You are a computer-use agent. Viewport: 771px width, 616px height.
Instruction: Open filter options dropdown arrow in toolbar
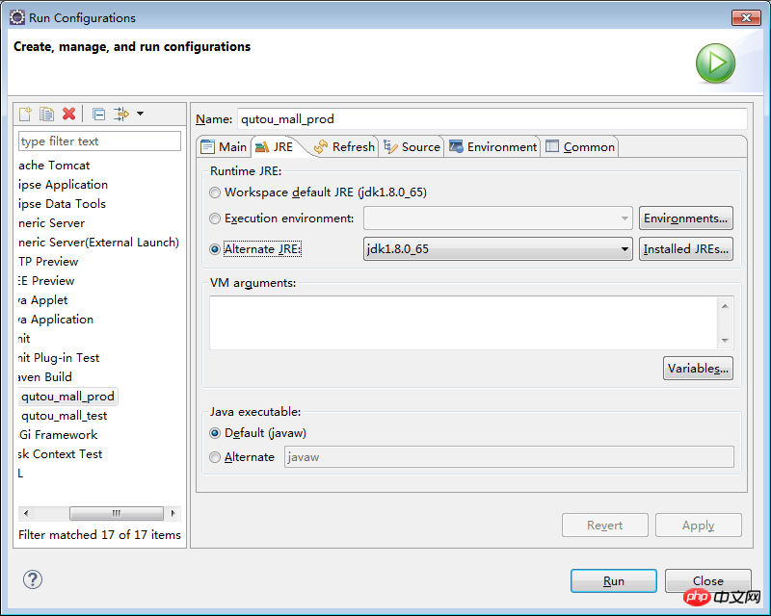click(x=140, y=115)
